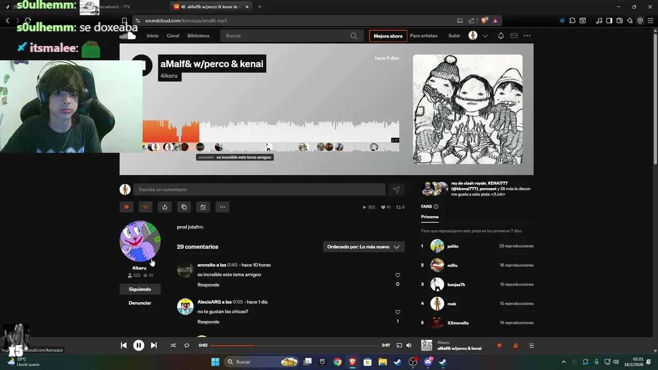The image size is (658, 370).
Task: Seek using bottom player progress bar
Action: [x=294, y=345]
